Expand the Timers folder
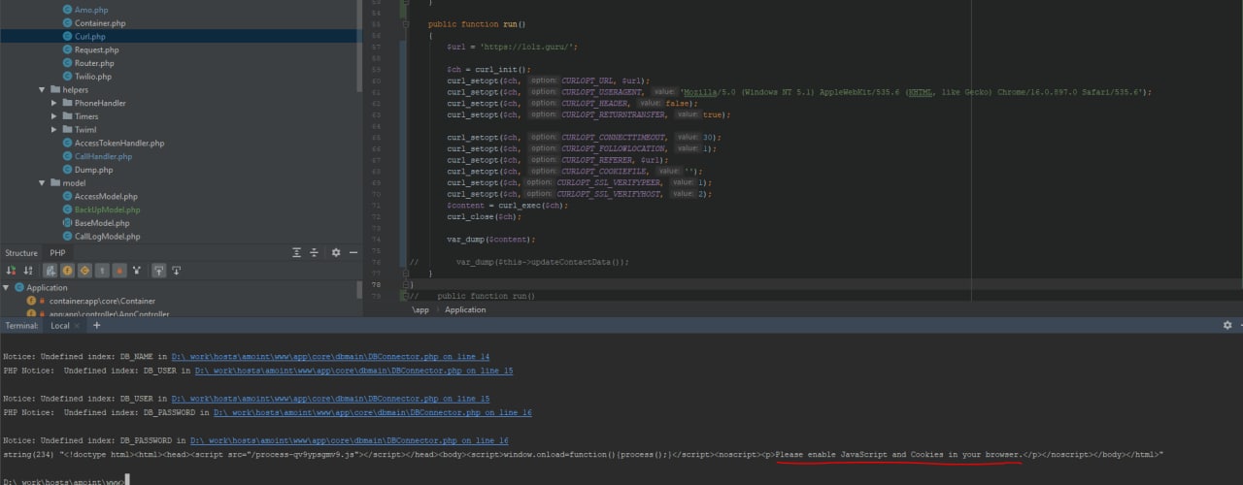Image resolution: width=1243 pixels, height=485 pixels. 55,116
